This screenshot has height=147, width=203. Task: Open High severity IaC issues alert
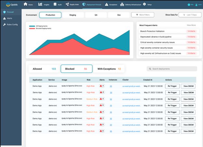169,53
